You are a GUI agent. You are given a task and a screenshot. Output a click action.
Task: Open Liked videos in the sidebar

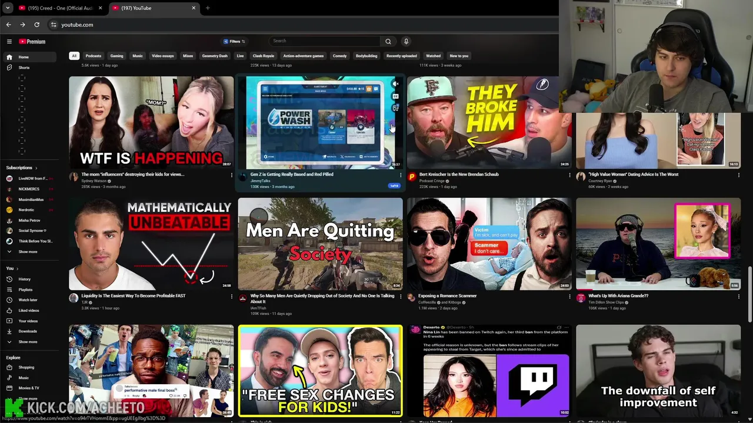tap(29, 310)
